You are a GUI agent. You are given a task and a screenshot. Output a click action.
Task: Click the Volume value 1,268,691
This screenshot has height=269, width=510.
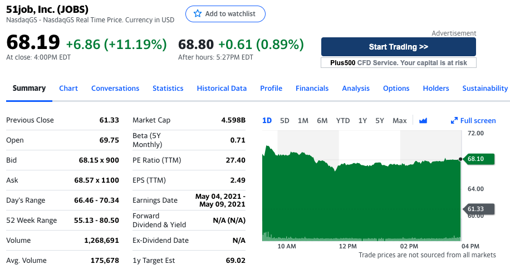tap(101, 241)
